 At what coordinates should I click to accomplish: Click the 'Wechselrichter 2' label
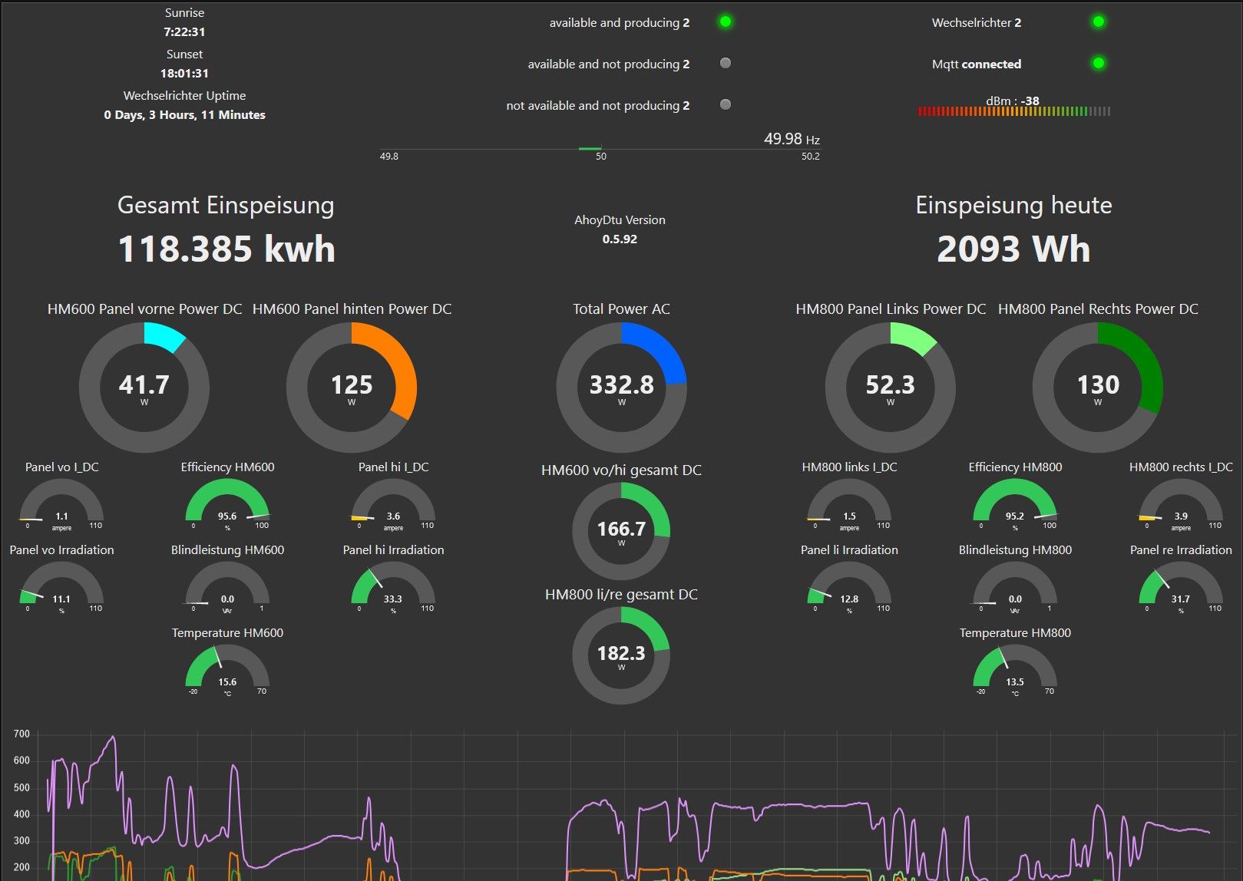point(977,22)
